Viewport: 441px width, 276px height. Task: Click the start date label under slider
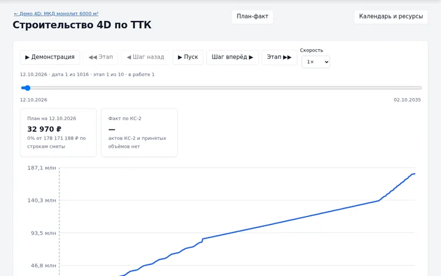34,100
